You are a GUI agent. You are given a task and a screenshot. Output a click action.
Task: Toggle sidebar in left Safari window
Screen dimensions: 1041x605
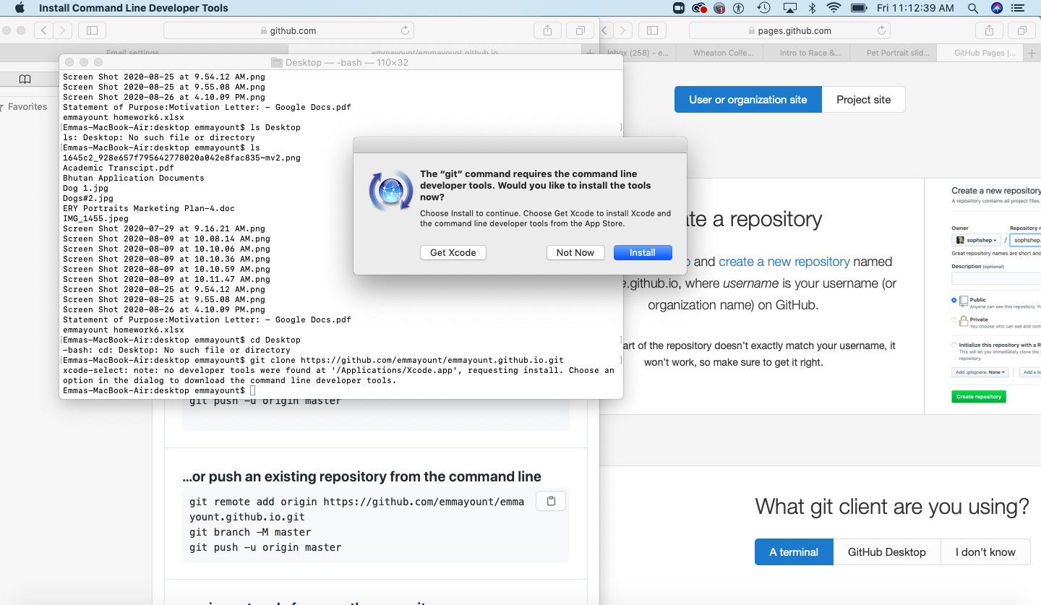[92, 30]
